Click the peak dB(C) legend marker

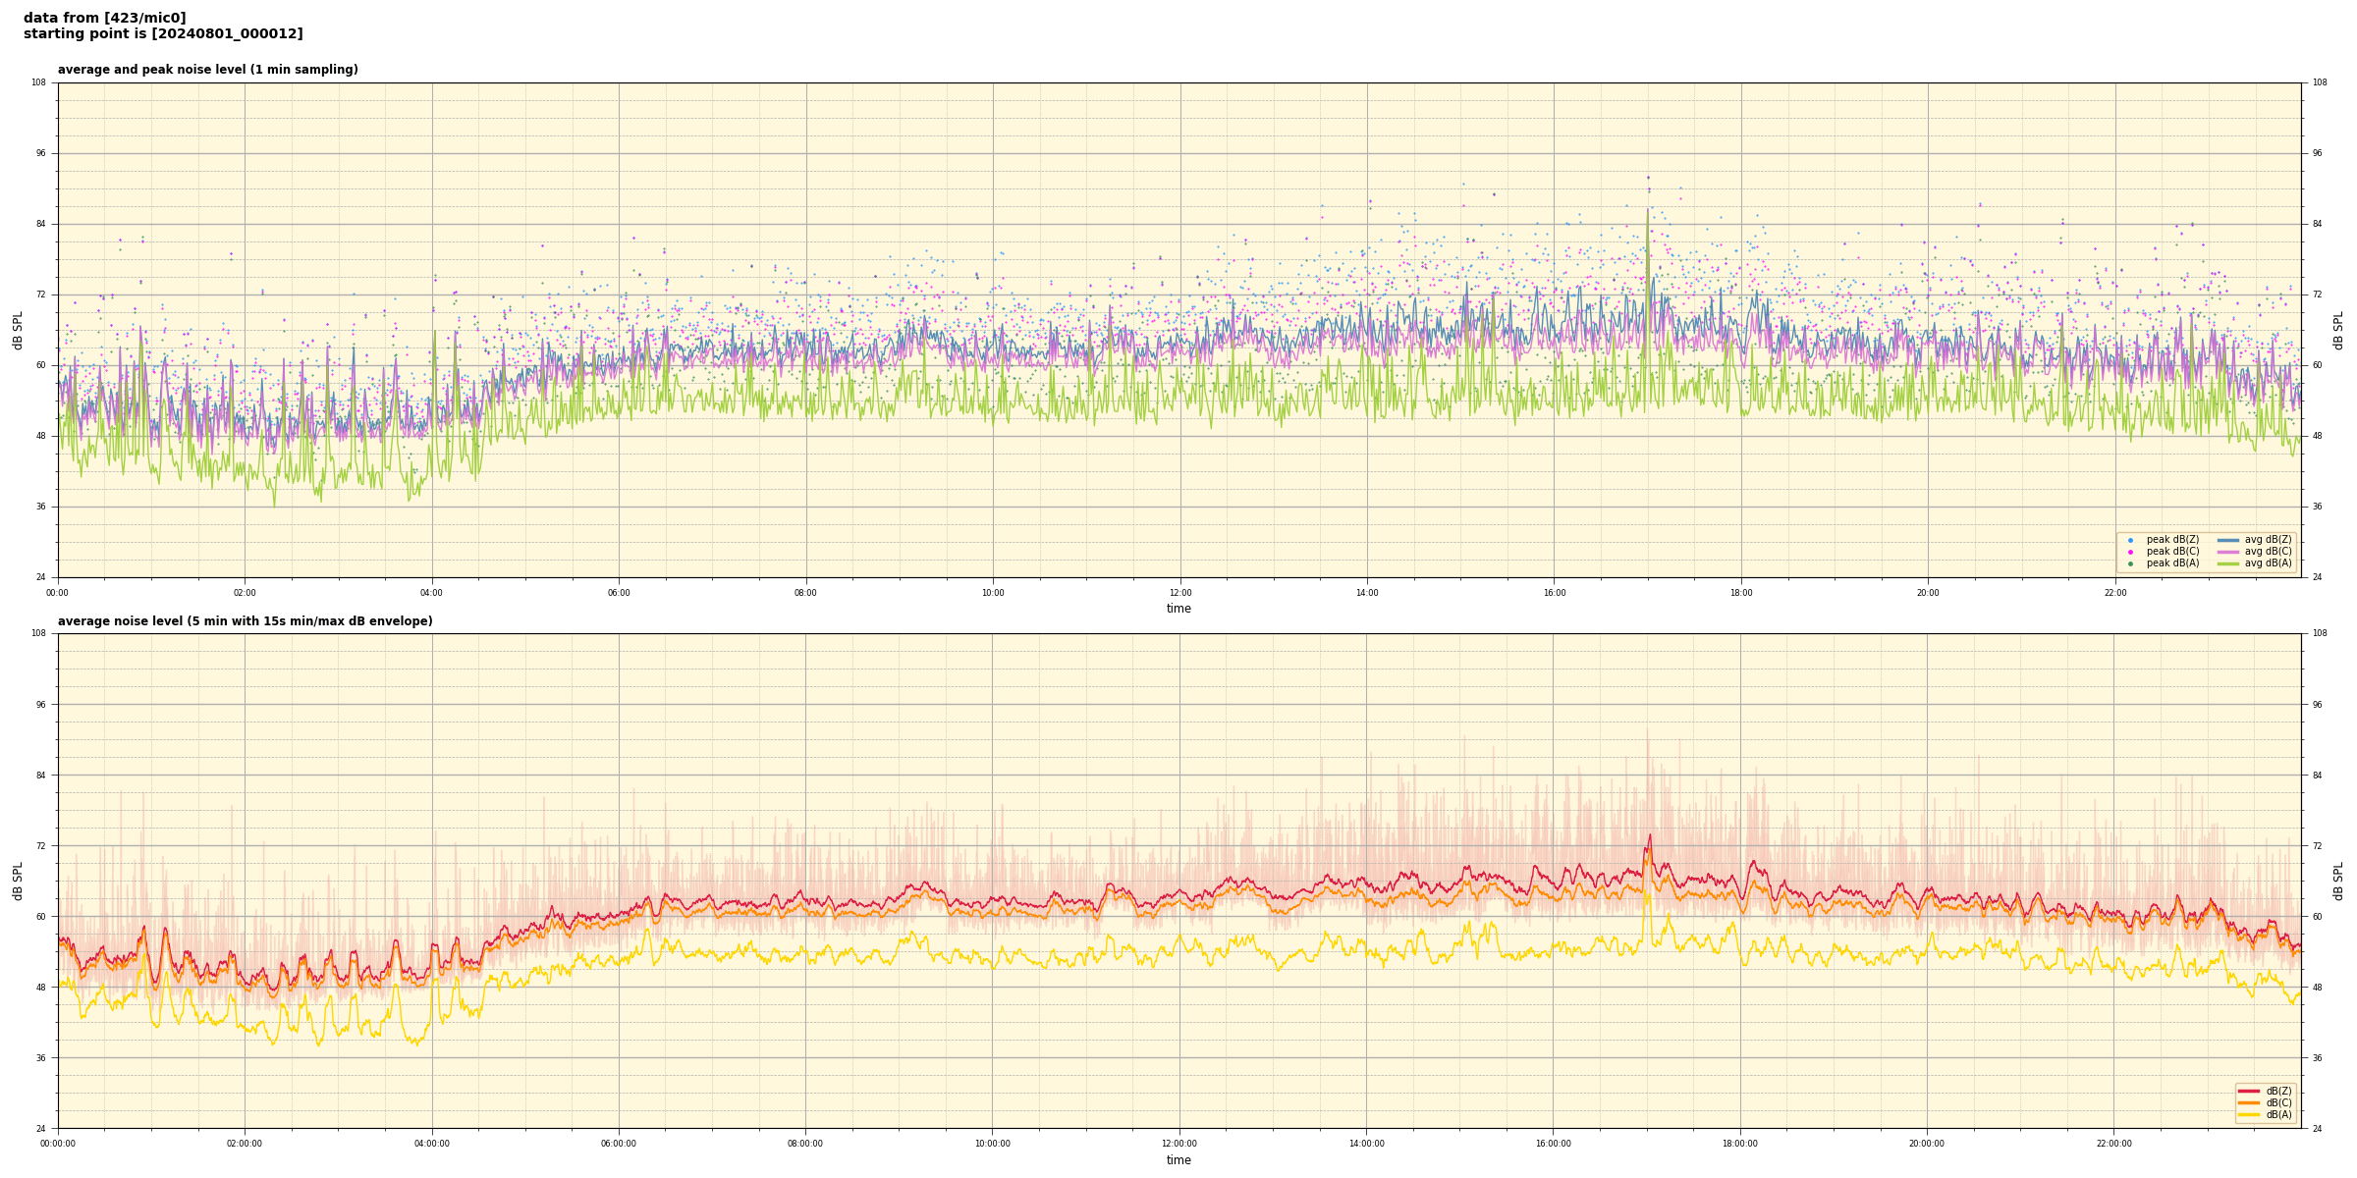click(x=2130, y=552)
